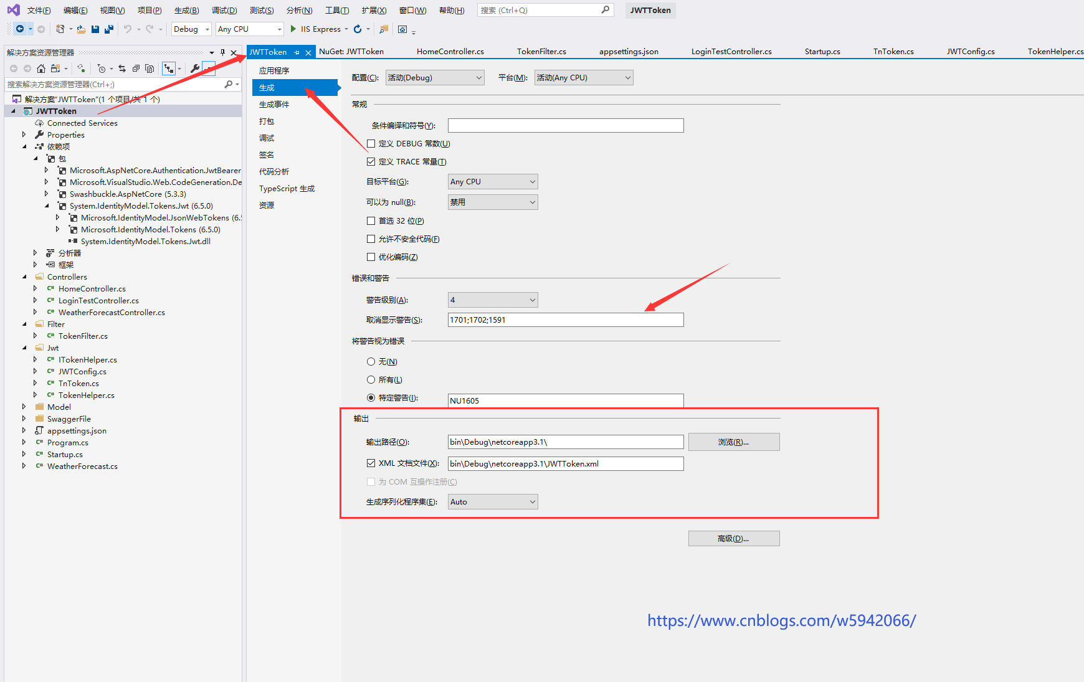Pin the Solution Explorer panel
This screenshot has width=1084, height=682.
222,52
